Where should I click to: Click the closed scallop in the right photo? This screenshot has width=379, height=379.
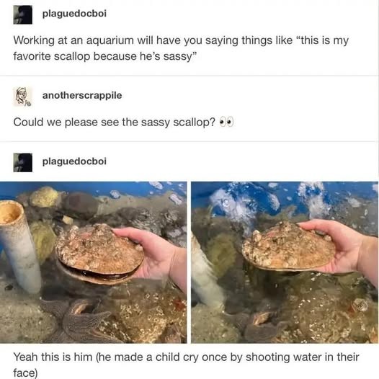[x=288, y=246]
